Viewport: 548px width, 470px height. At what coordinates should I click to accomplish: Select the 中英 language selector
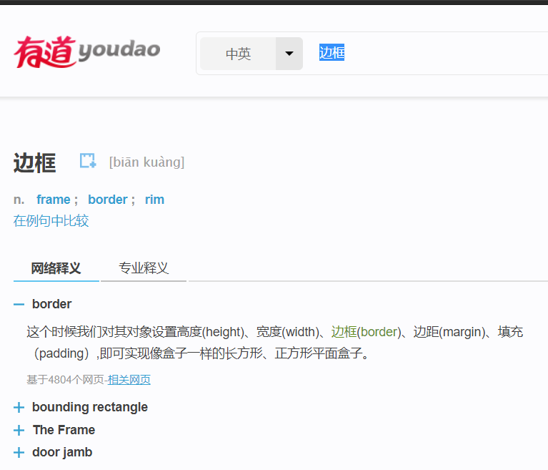point(238,54)
